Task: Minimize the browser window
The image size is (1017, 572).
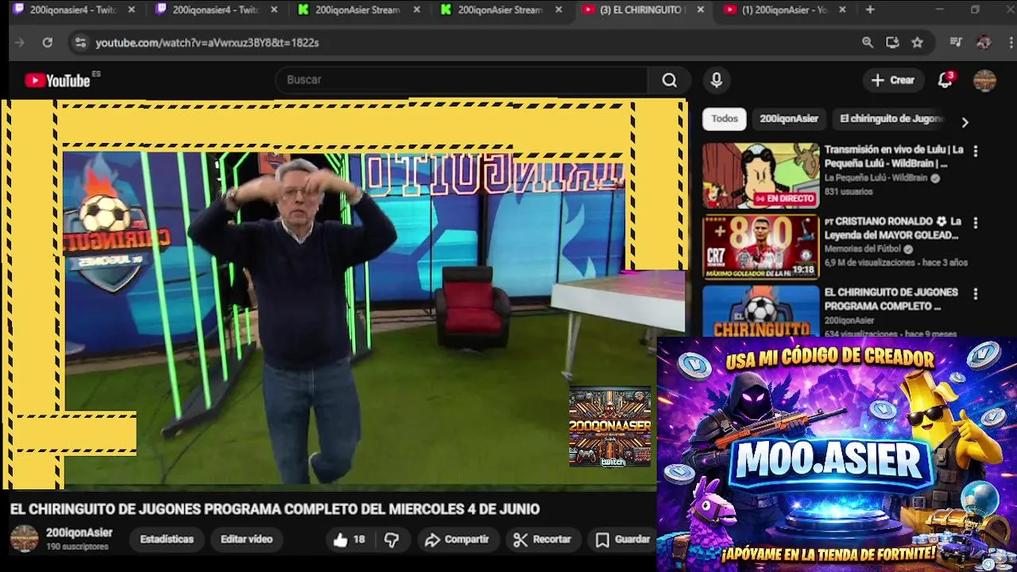Action: click(939, 10)
